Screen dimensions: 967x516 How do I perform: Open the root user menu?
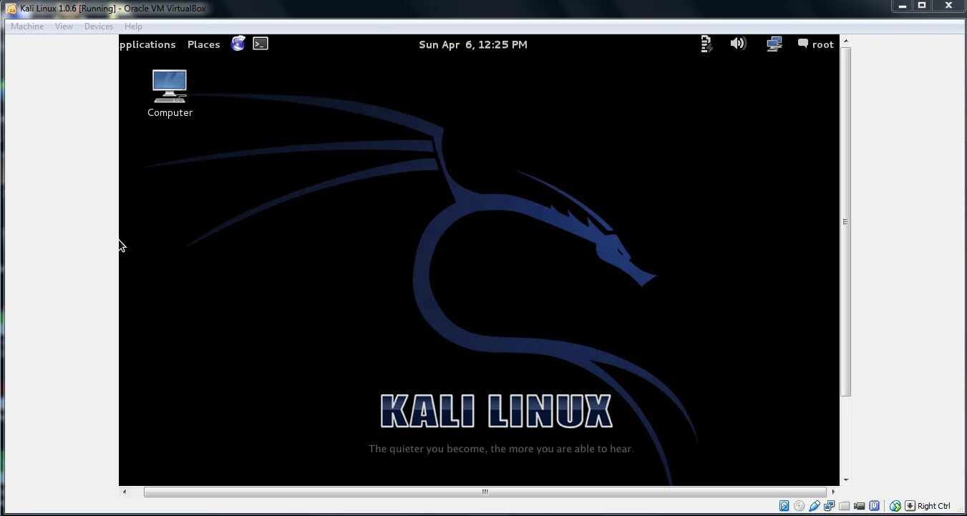click(816, 44)
